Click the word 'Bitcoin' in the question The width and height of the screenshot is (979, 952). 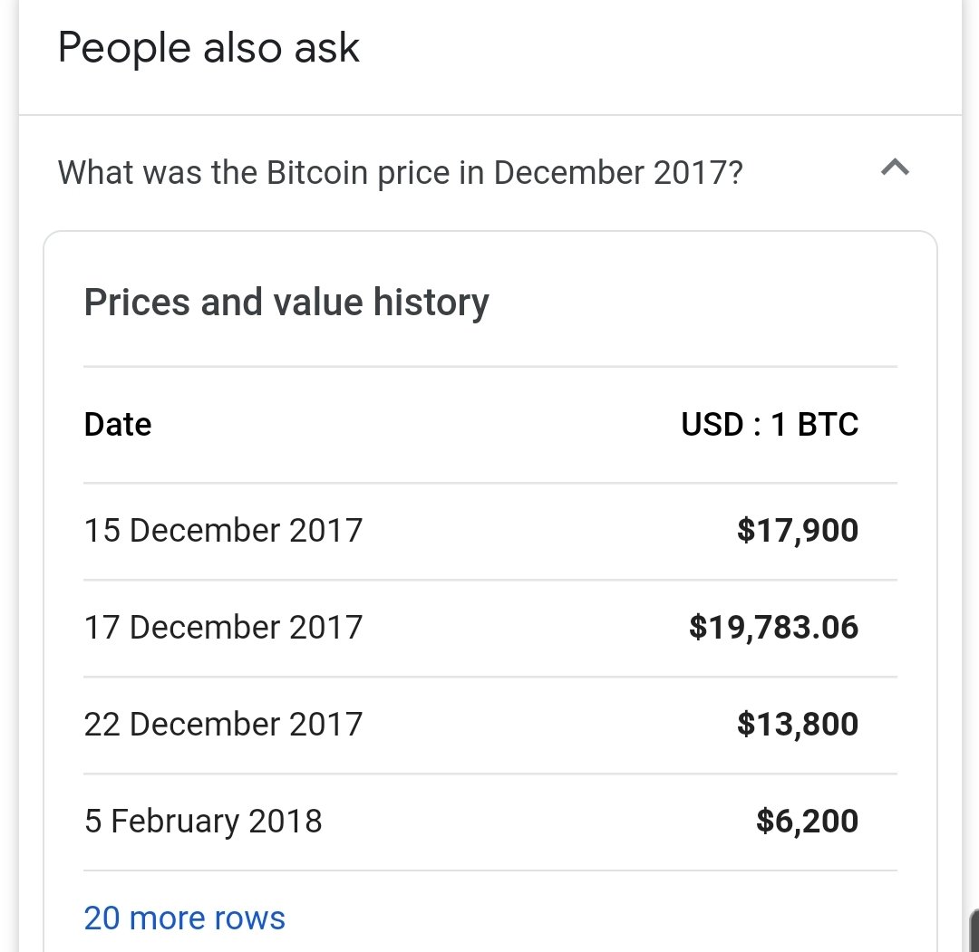click(x=317, y=173)
